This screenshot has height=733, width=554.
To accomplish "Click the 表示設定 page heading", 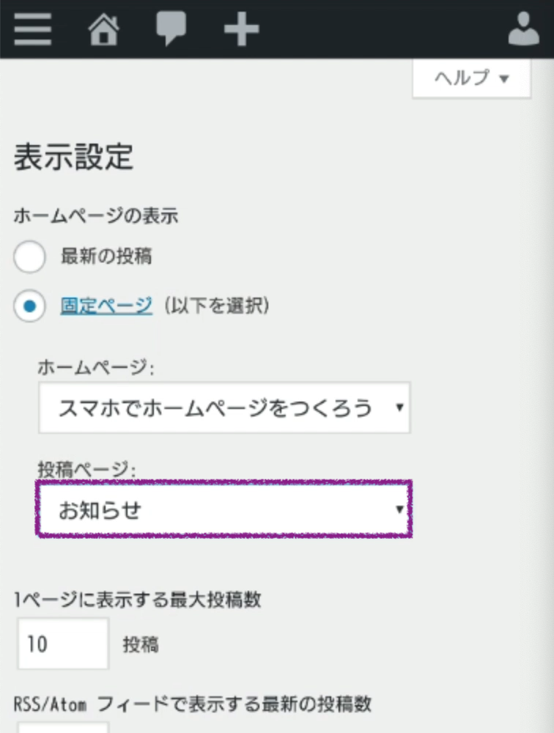I will (73, 157).
